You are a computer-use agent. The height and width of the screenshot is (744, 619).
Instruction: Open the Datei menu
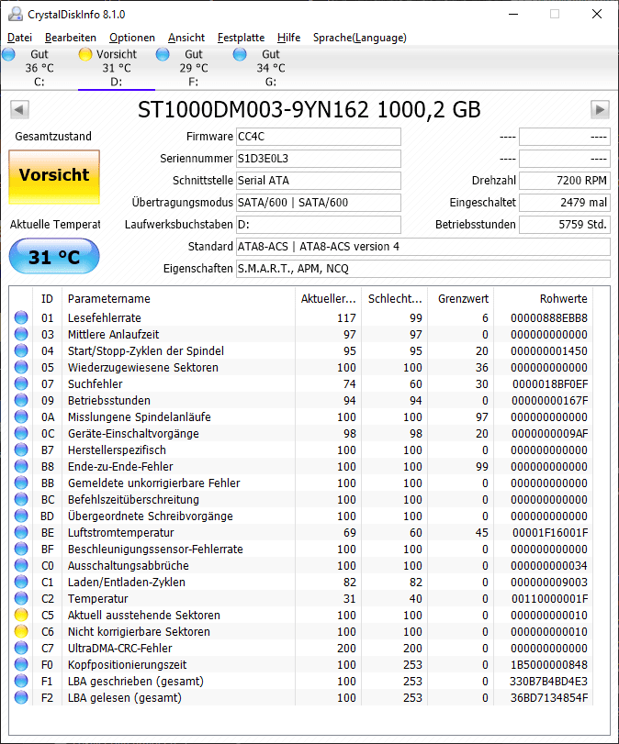[20, 38]
